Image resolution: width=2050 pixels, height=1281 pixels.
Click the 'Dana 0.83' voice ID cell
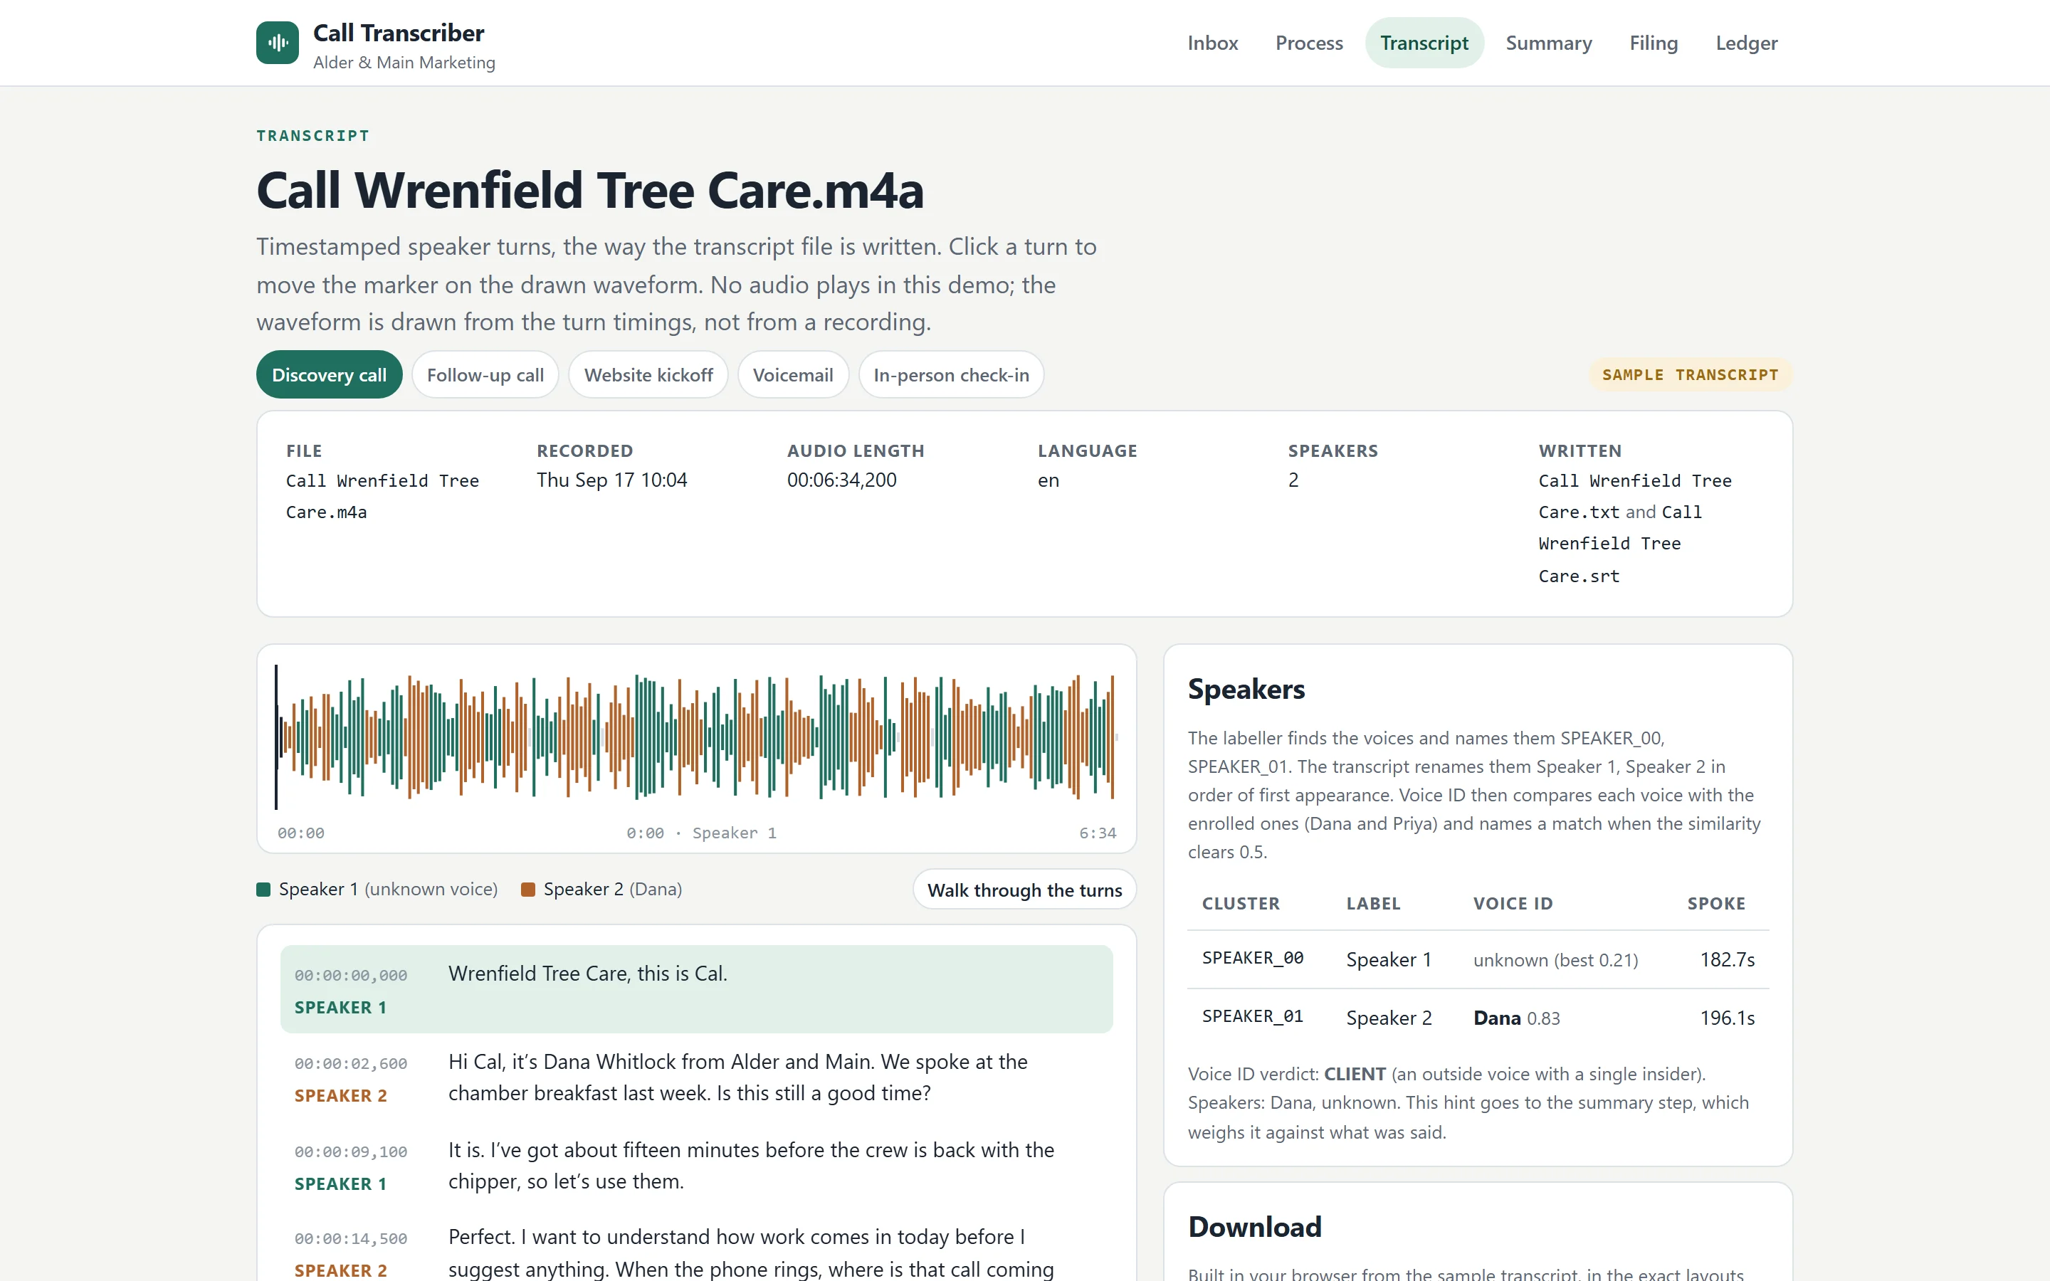tap(1516, 1018)
